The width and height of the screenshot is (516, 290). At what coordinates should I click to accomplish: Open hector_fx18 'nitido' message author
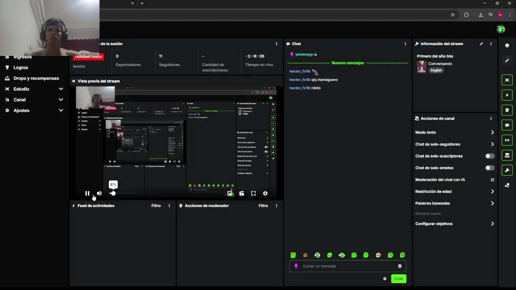[299, 88]
